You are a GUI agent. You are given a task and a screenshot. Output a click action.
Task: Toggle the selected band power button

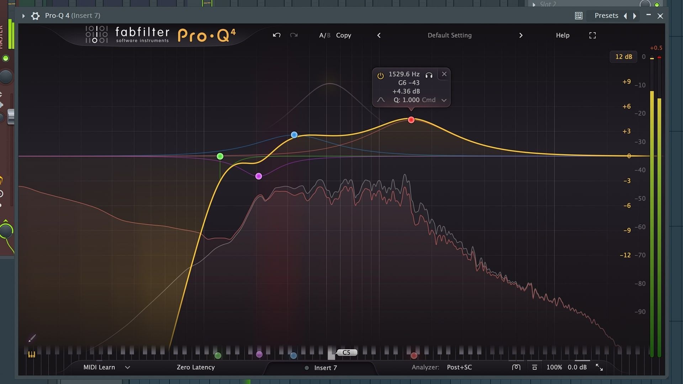coord(380,75)
